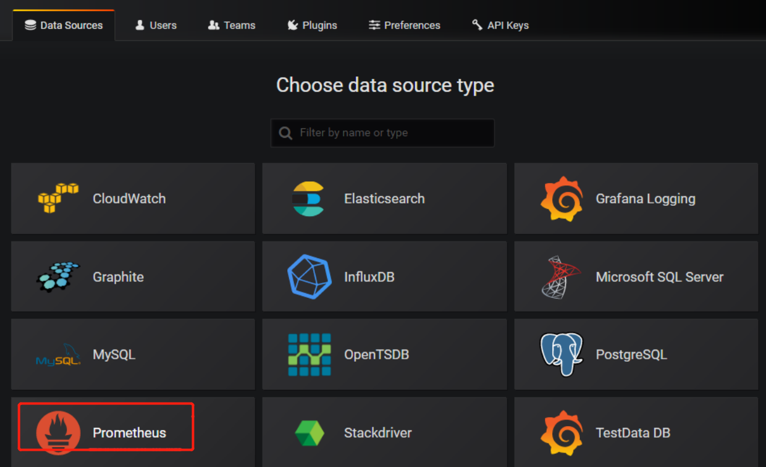Screen dimensions: 766x467
Task: Open the Plugins tab
Action: (312, 25)
